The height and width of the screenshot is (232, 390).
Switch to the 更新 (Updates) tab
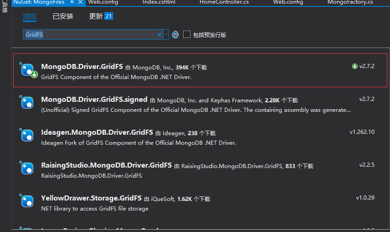point(96,16)
